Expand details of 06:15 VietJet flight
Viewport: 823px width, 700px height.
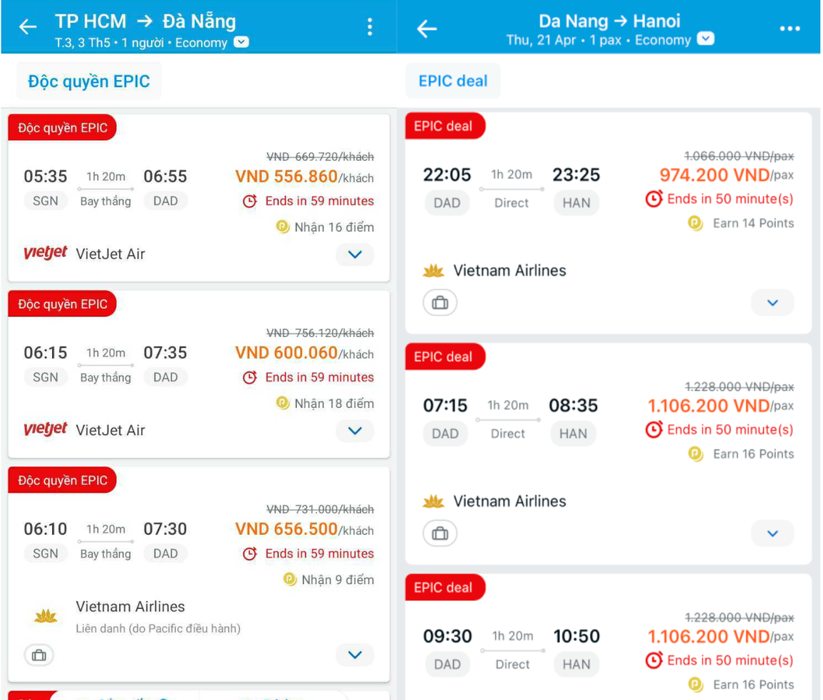click(x=355, y=431)
